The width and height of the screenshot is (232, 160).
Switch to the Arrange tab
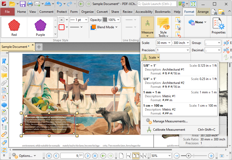(203, 12)
